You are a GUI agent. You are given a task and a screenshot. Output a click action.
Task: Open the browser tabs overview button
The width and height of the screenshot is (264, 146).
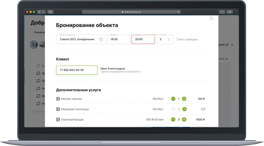click(x=230, y=12)
